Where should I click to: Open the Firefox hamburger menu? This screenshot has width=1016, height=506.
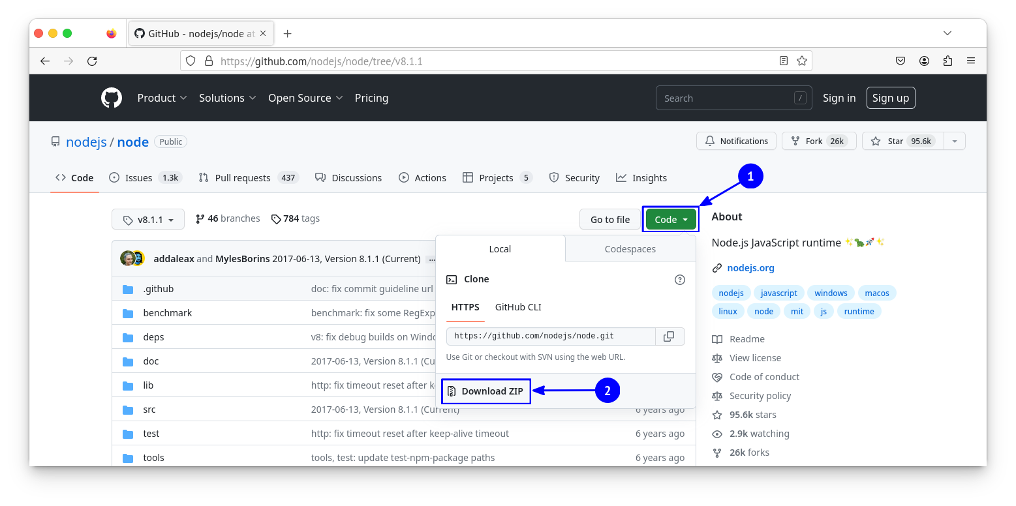coord(971,61)
